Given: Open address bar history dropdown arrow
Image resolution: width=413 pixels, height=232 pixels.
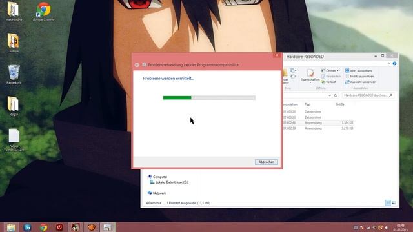Looking at the screenshot, I should coord(330,95).
